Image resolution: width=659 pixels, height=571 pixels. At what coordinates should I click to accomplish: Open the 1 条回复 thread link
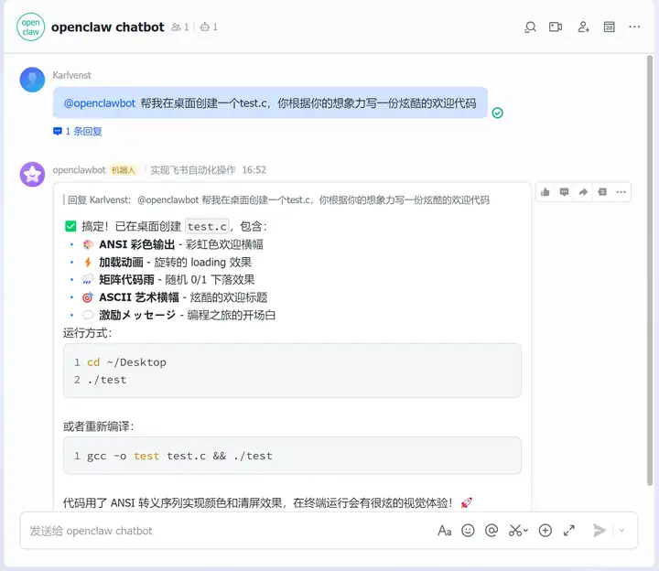point(78,132)
